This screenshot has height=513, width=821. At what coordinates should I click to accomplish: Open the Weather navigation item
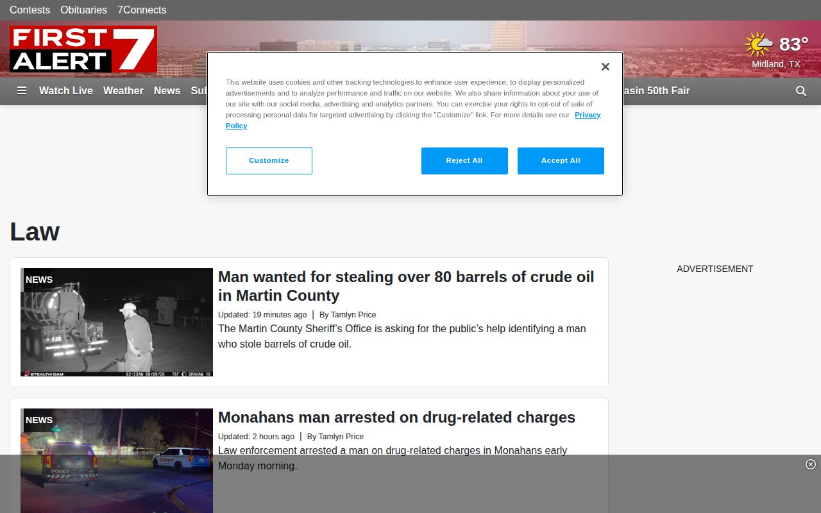pyautogui.click(x=123, y=90)
